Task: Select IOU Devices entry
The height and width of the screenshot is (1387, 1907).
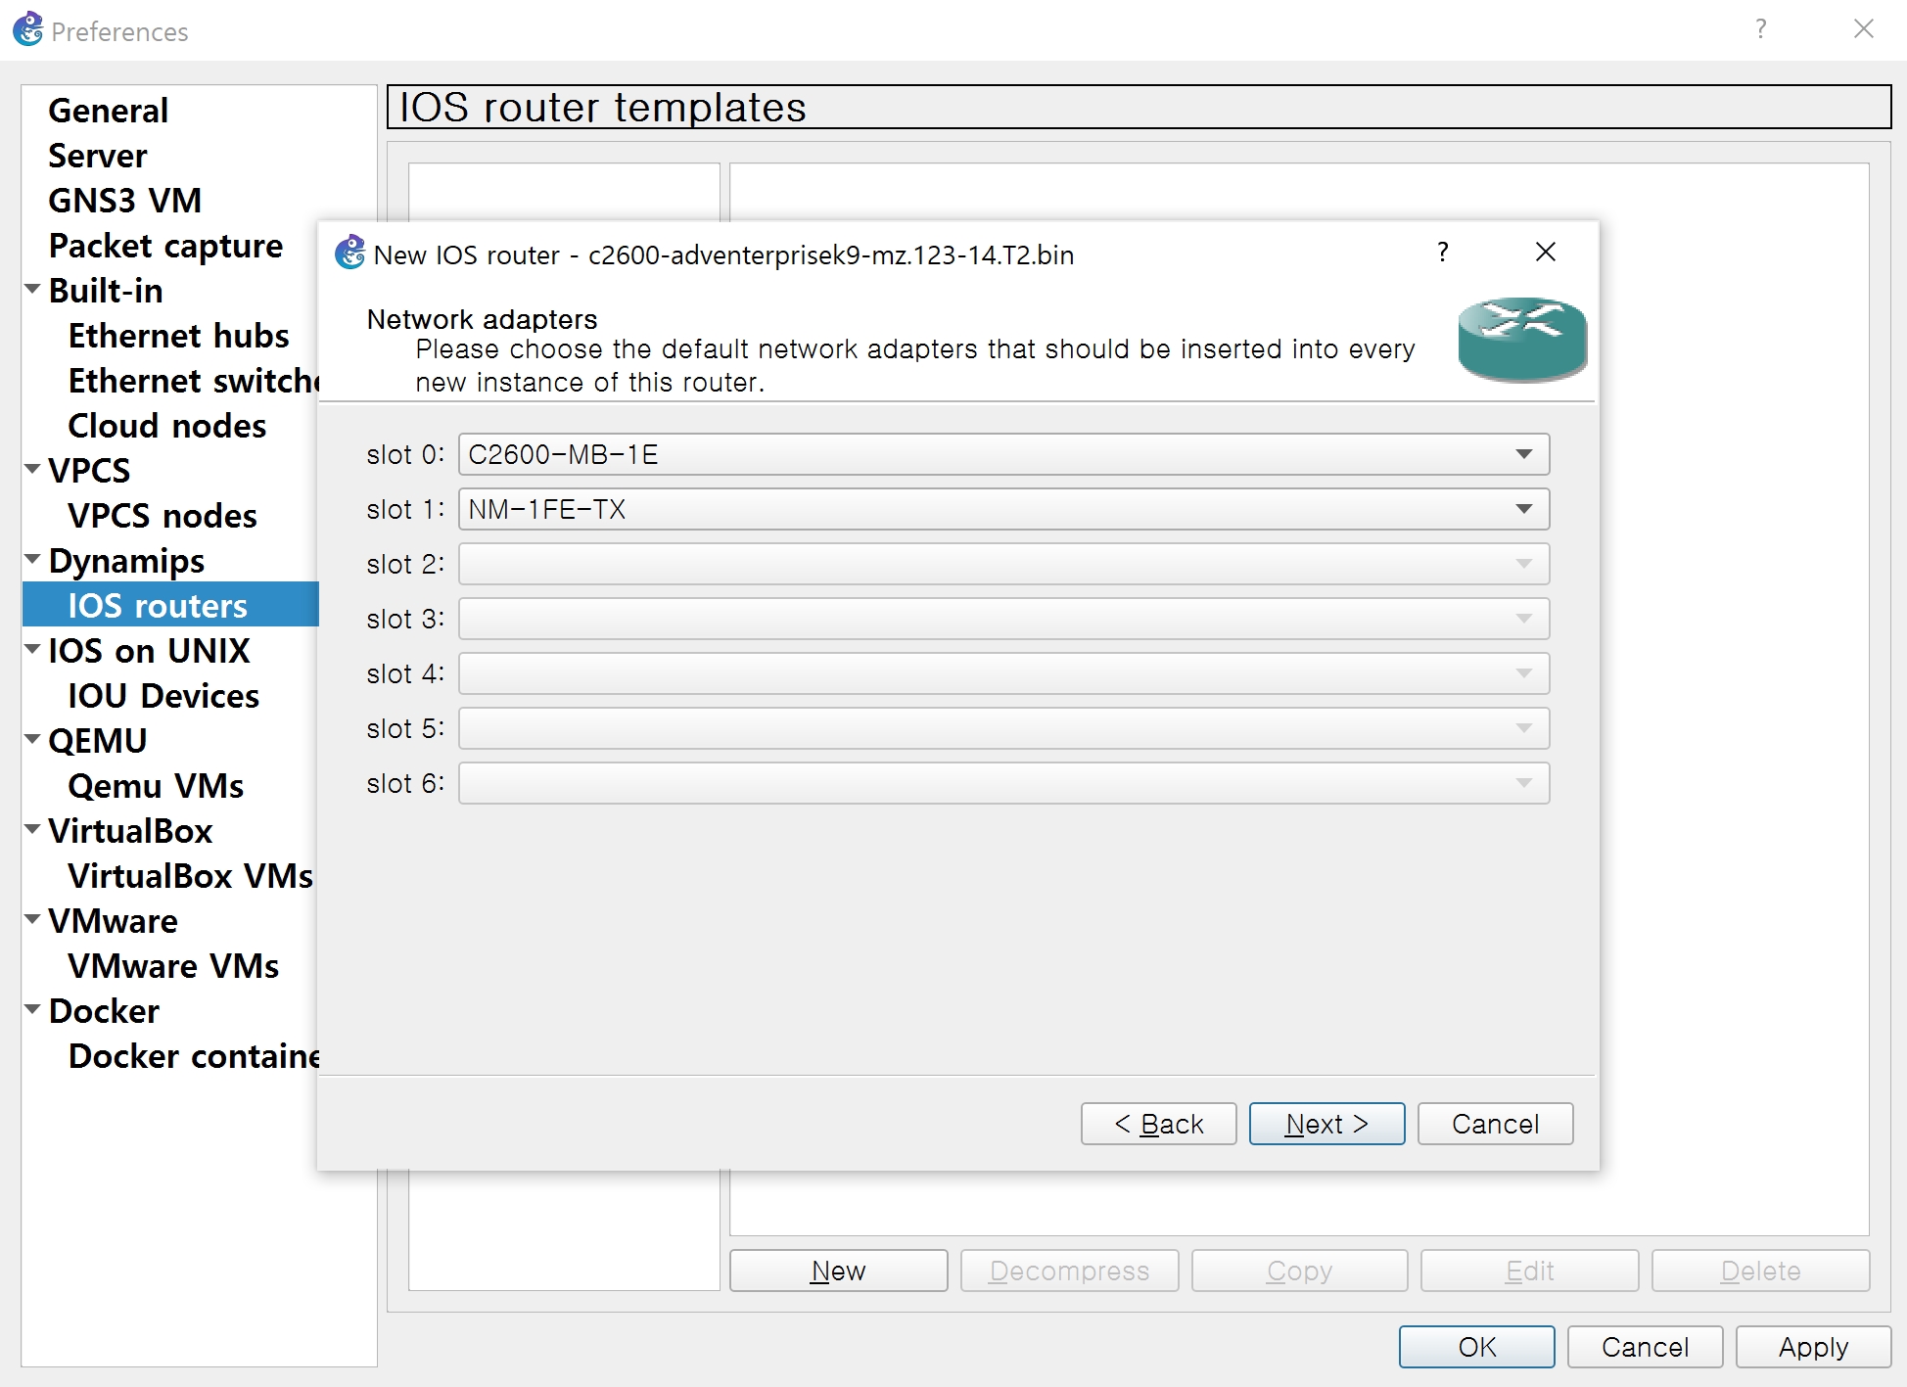Action: 163,696
